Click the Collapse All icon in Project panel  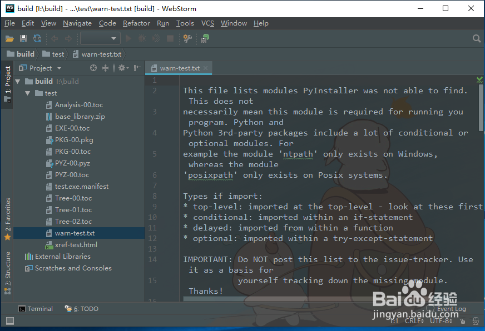pyautogui.click(x=106, y=68)
